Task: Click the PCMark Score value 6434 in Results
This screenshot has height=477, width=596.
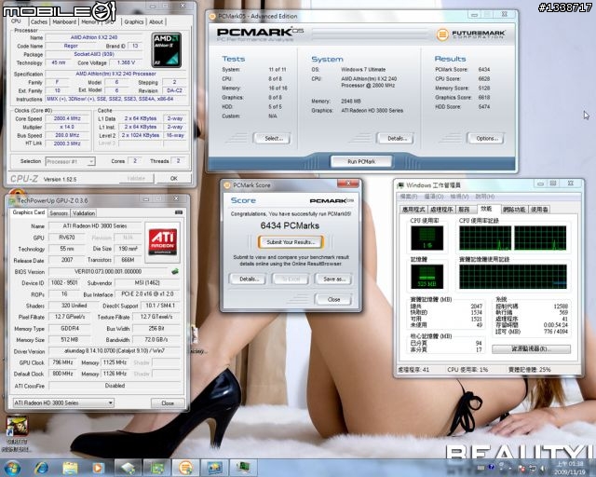Action: (x=484, y=70)
